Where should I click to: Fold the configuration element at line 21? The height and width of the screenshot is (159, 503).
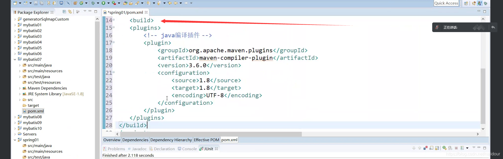(114, 72)
